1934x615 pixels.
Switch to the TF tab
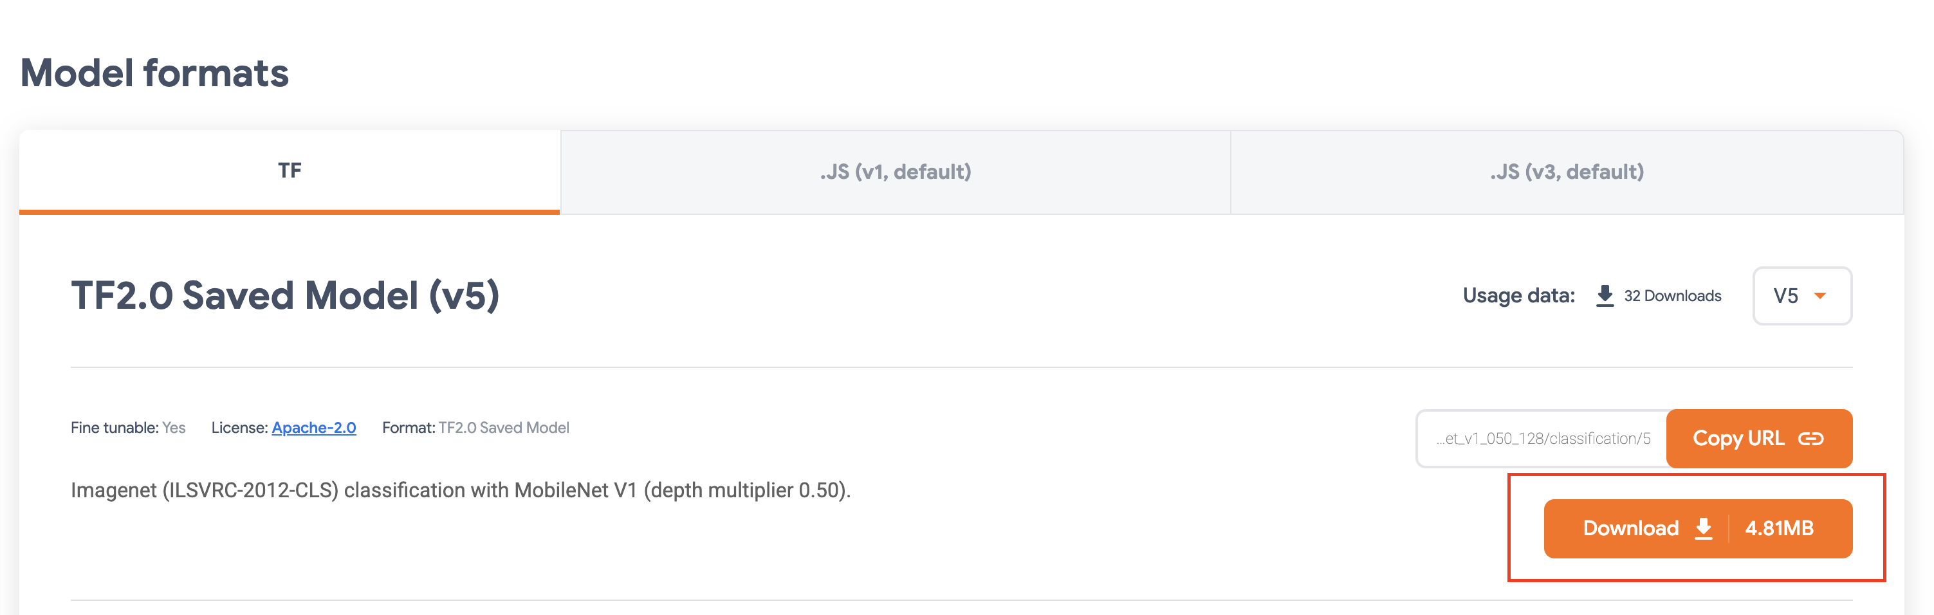click(290, 171)
